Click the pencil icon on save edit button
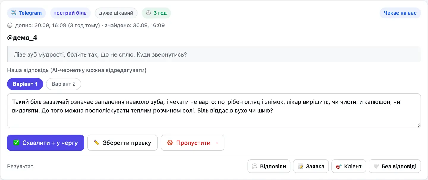Viewport: 428px width, 180px height. [x=97, y=143]
